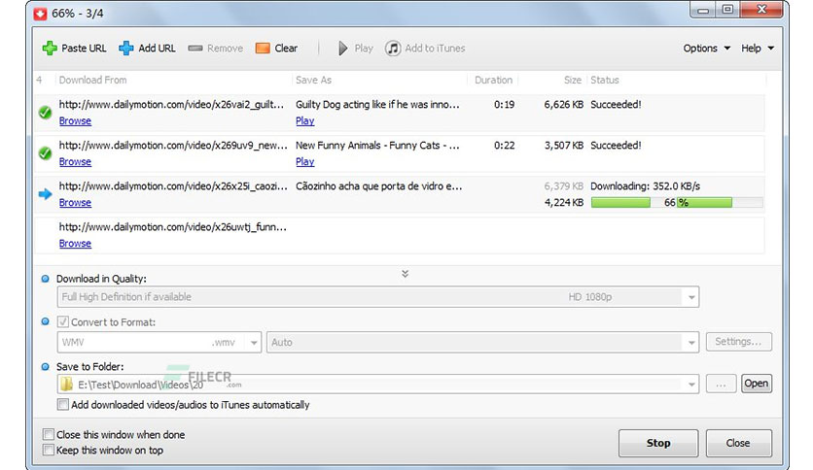
Task: Click the Stop button
Action: click(658, 443)
